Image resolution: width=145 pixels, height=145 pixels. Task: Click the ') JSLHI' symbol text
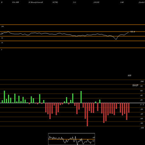pyautogui.click(x=96, y=2)
